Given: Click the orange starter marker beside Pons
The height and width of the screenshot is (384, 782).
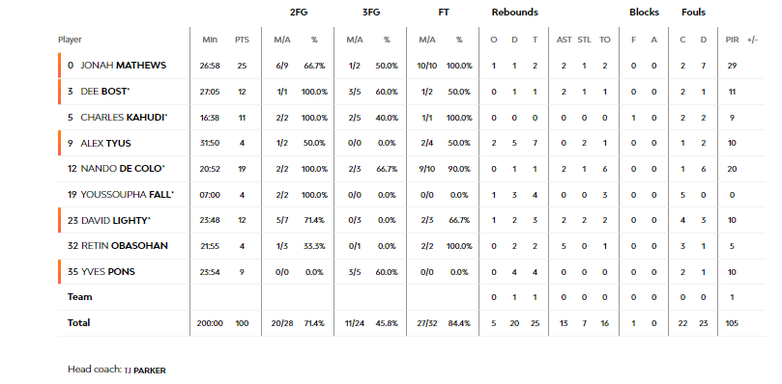Looking at the screenshot, I should (59, 271).
